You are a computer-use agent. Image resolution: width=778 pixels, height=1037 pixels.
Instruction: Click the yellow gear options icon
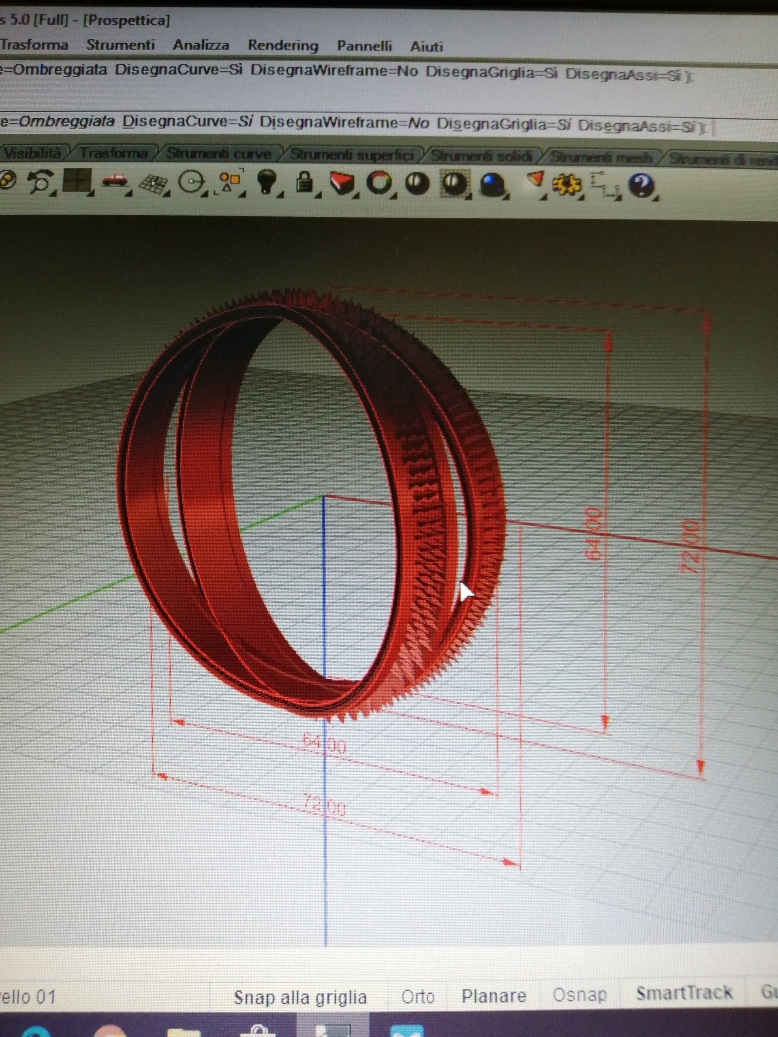click(x=566, y=184)
